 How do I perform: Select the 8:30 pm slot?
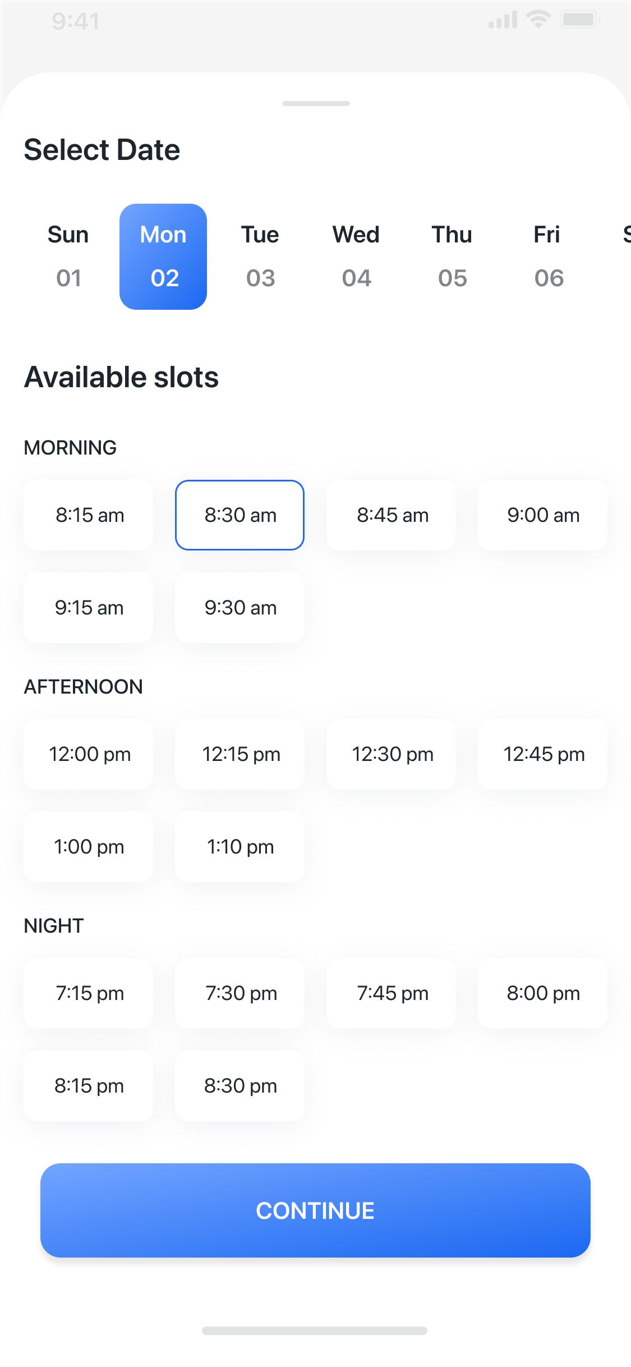240,1086
